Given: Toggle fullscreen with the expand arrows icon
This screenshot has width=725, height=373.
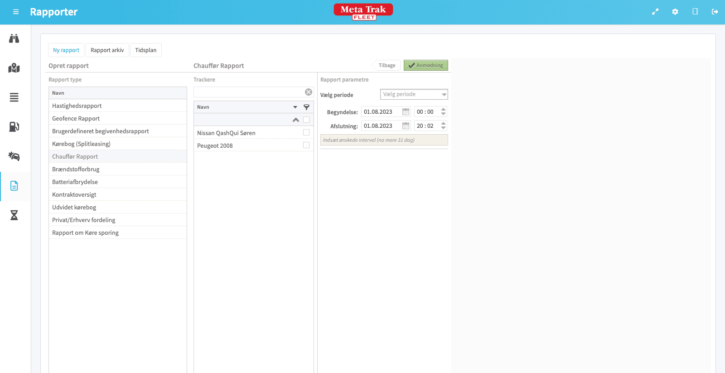Looking at the screenshot, I should (x=655, y=12).
